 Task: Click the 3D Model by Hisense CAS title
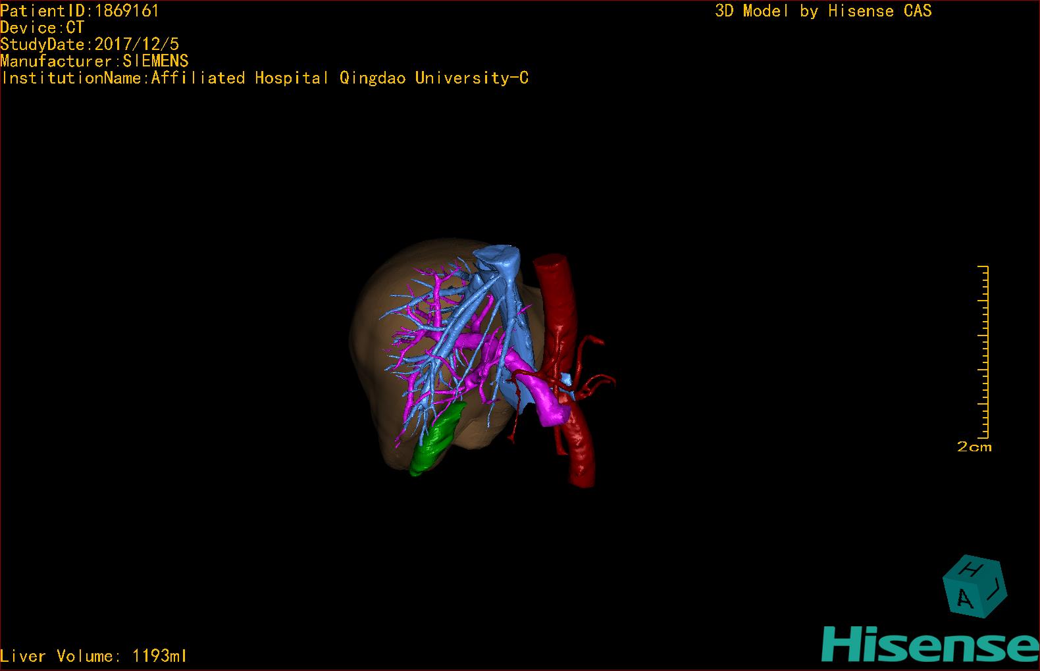pos(823,11)
